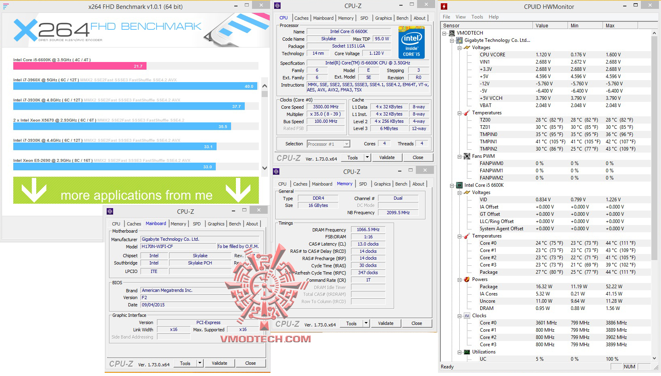Click the CPU-Z icon in the Mainboard tab window's title bar
The width and height of the screenshot is (661, 376).
click(110, 211)
